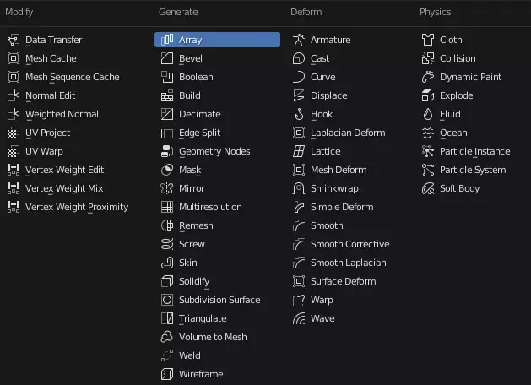
Task: Click the Mirror modifier icon
Action: coord(167,188)
